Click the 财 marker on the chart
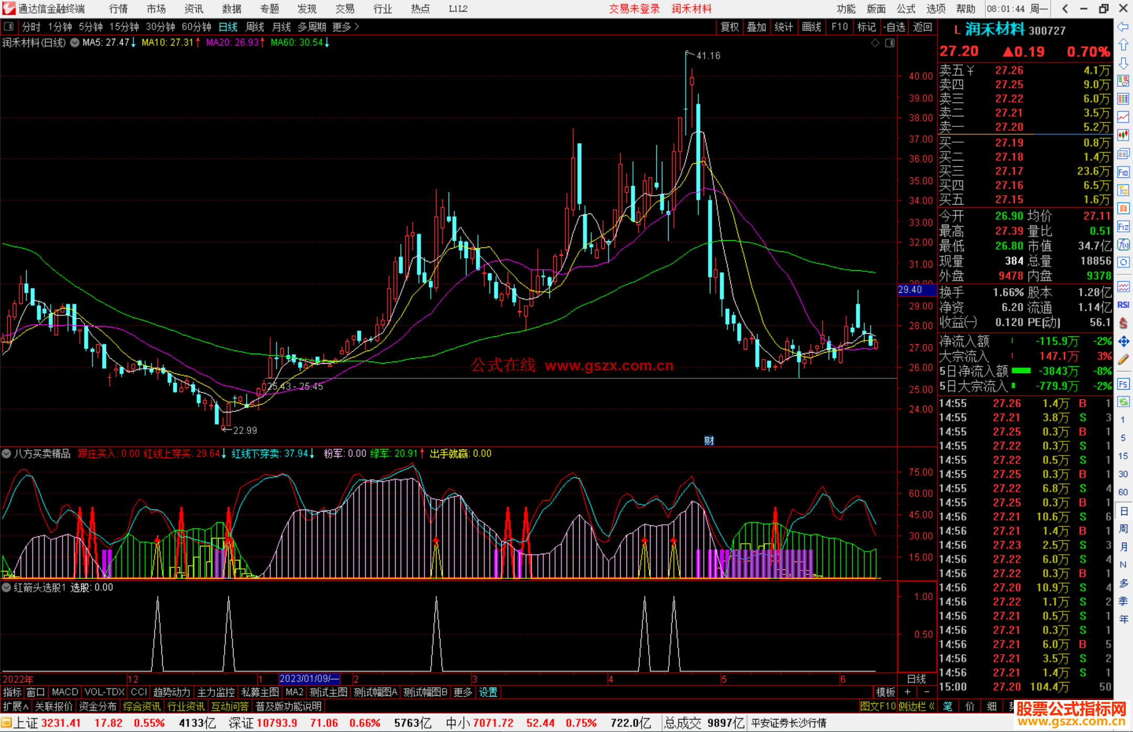 coord(709,441)
